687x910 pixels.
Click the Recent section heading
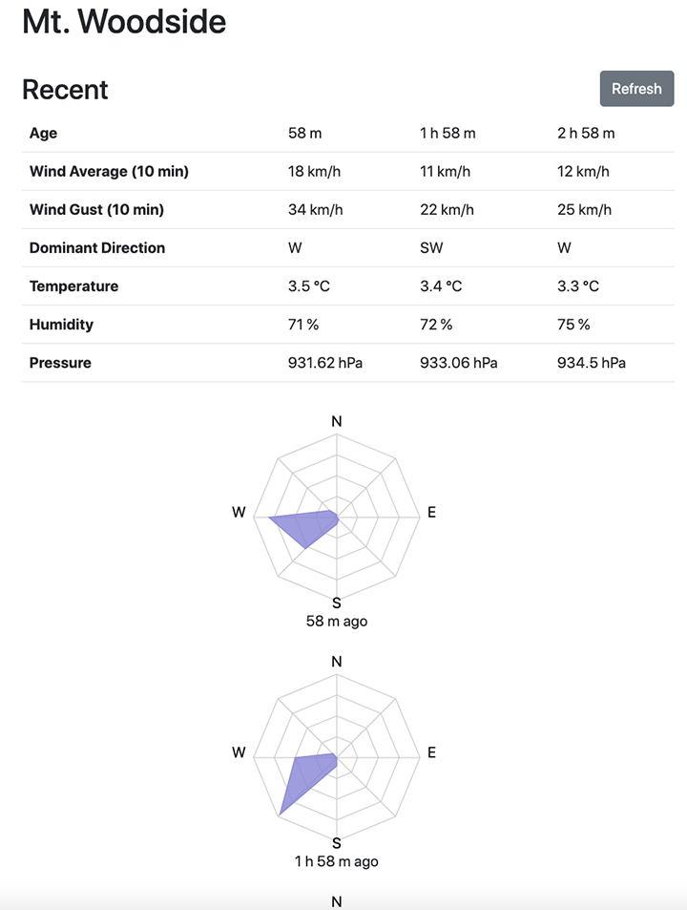coord(65,90)
